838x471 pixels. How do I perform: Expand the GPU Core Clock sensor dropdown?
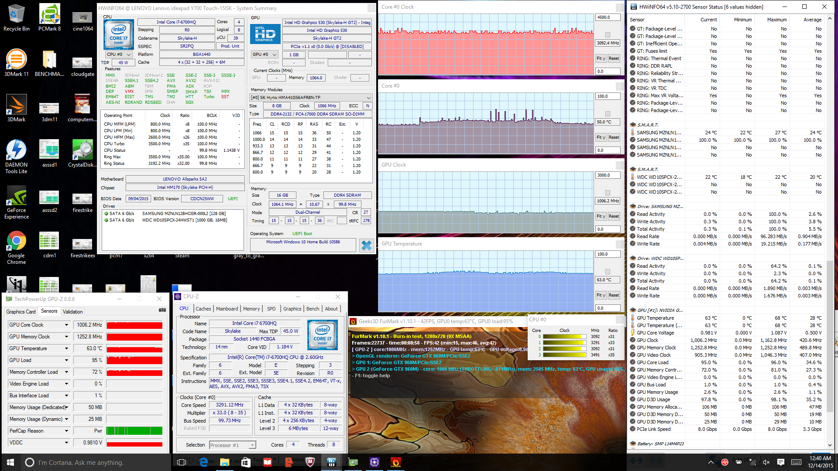click(x=66, y=325)
